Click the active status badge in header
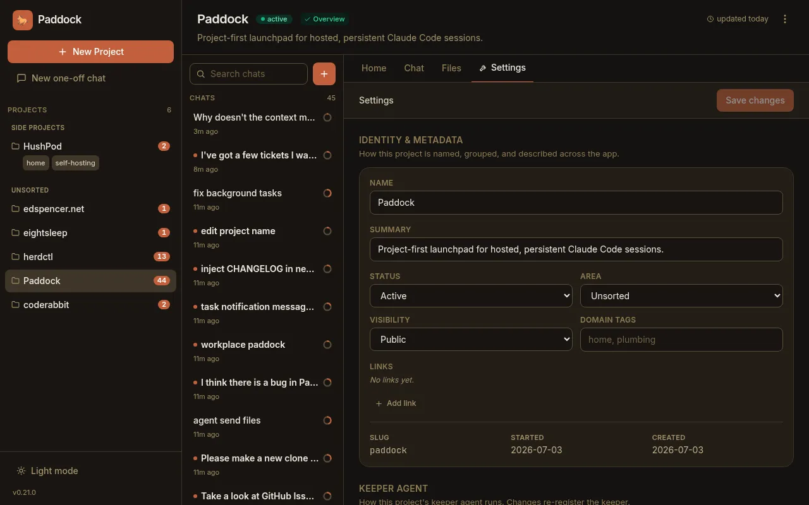Viewport: 809px width, 505px height. pyautogui.click(x=274, y=19)
